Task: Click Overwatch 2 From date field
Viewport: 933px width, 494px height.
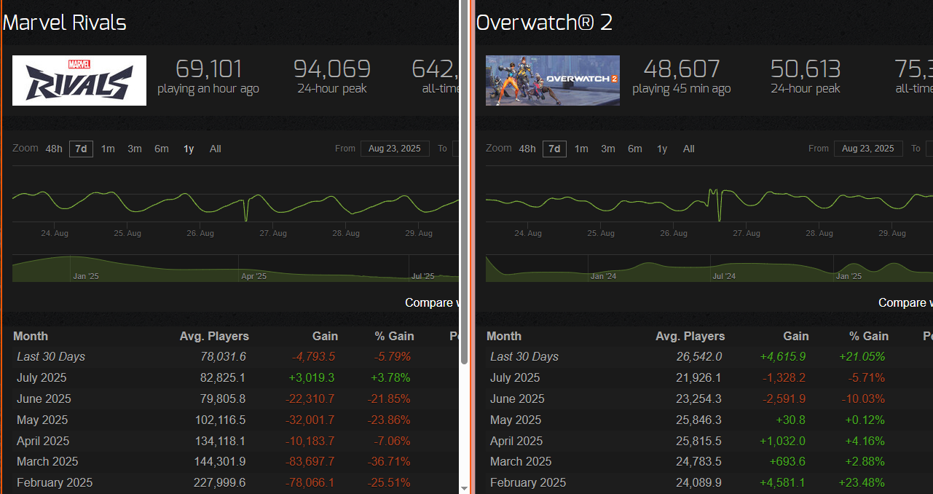Action: click(x=868, y=149)
